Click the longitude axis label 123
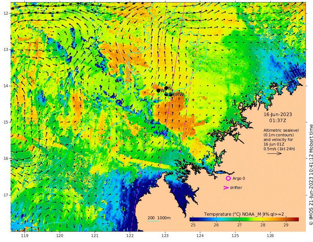Screen dimensions: 313x242 (165, 236)
